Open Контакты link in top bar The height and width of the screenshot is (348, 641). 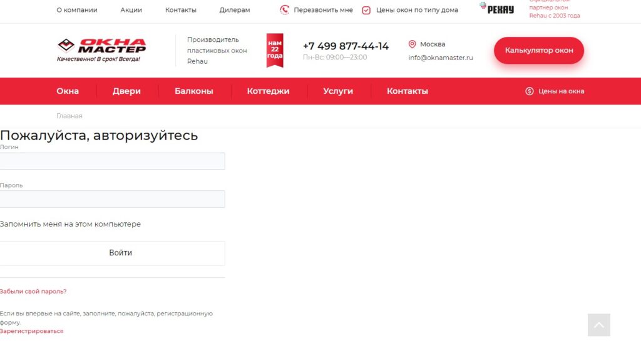pos(181,10)
